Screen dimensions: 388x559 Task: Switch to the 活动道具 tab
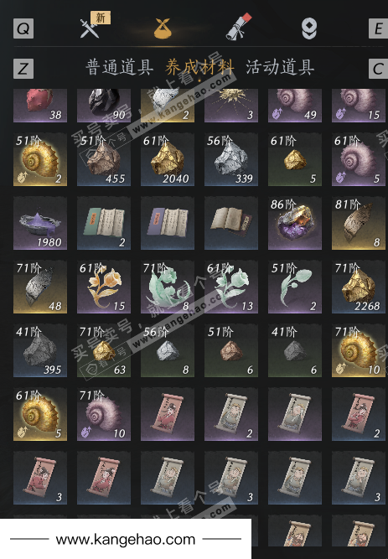[280, 67]
